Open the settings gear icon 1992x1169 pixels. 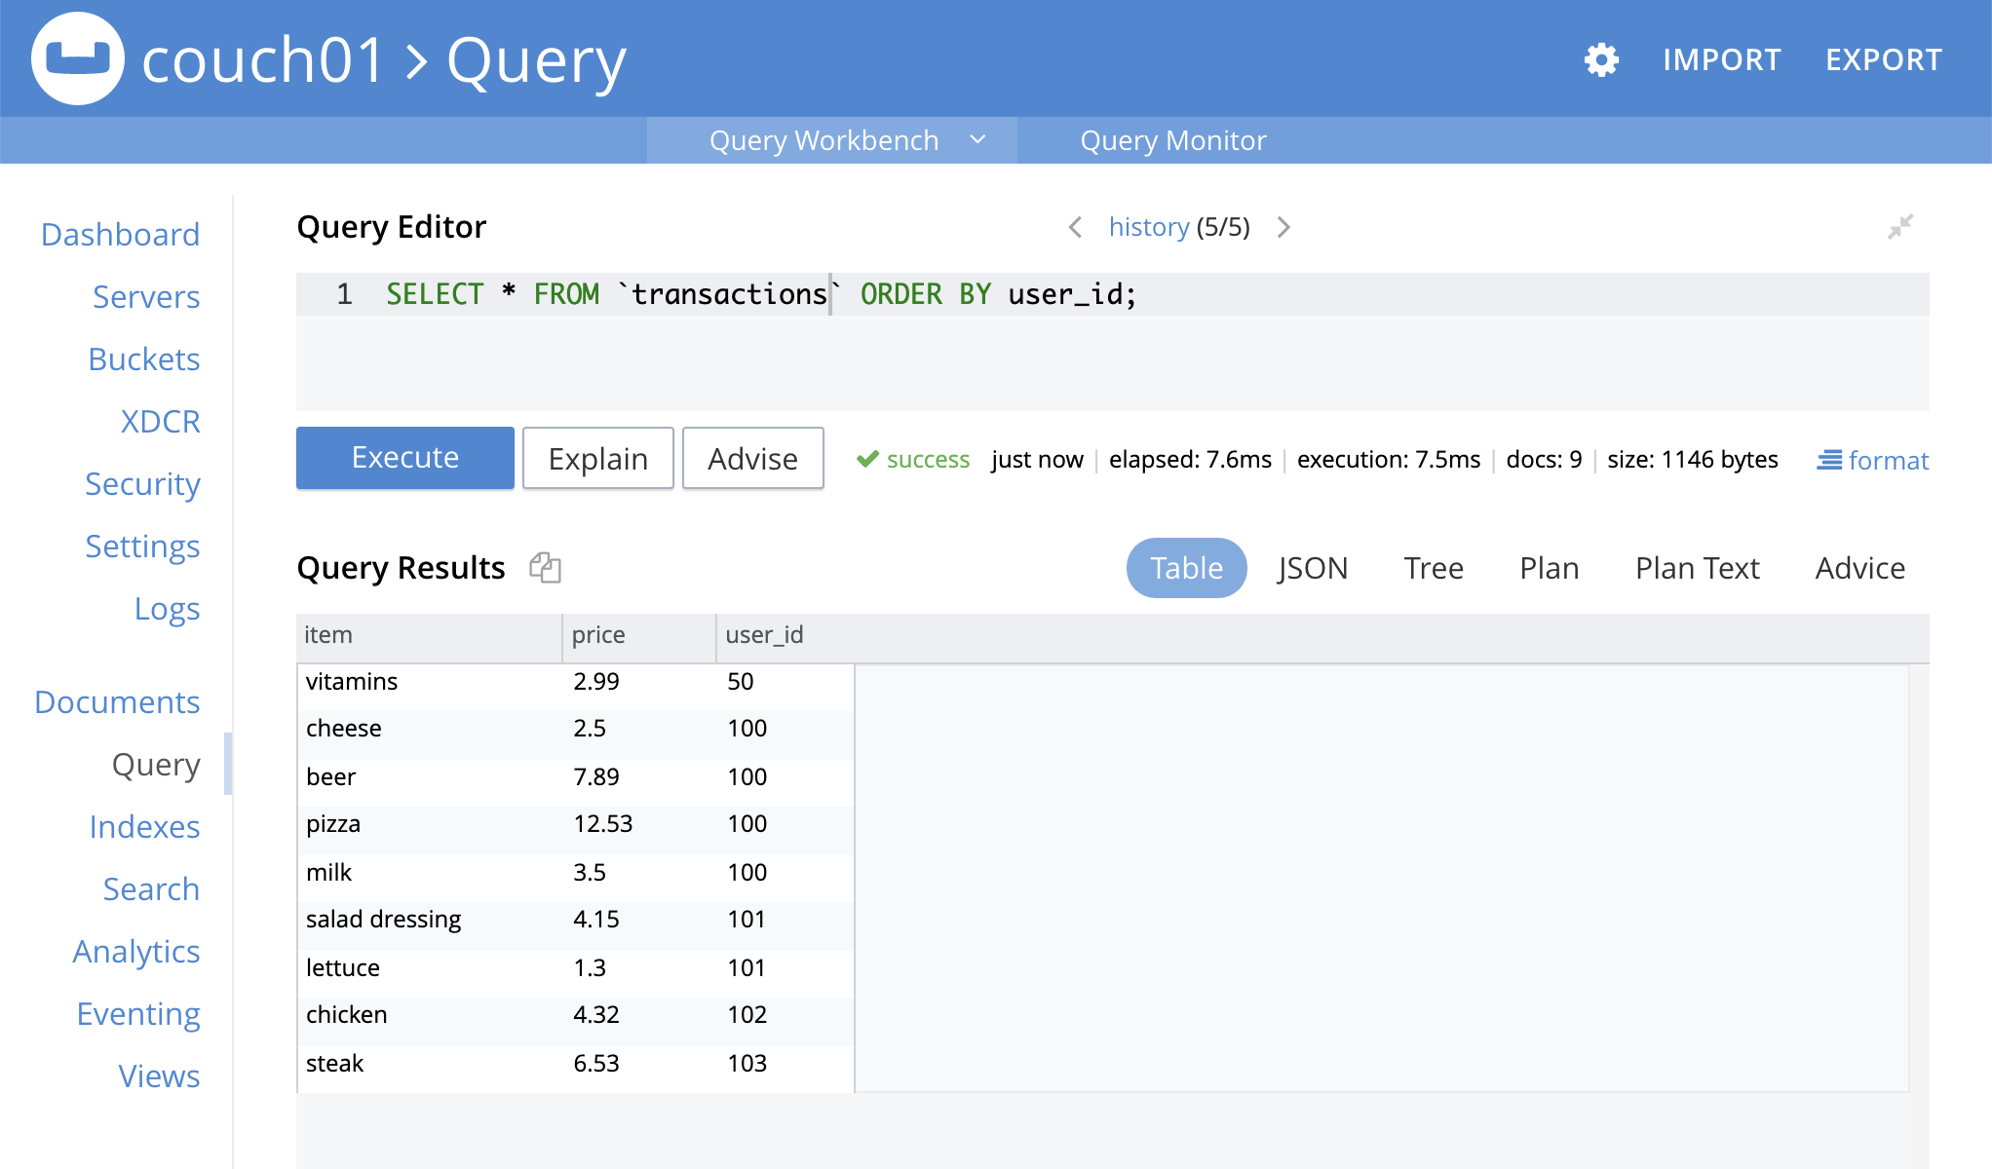tap(1601, 59)
